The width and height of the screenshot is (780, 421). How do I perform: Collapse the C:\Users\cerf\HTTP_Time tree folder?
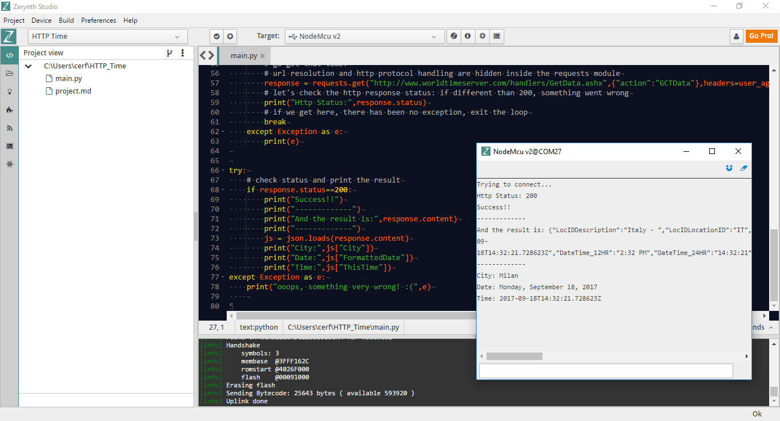28,66
